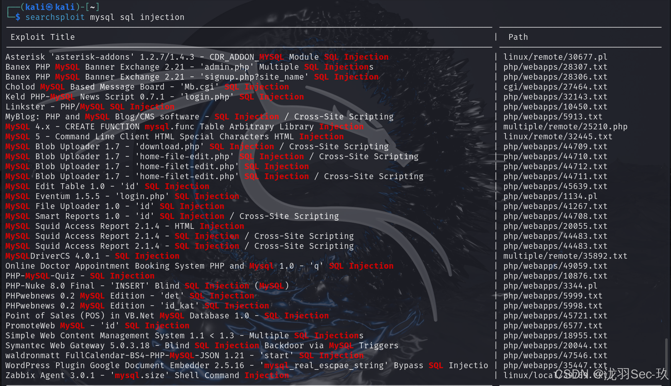The height and width of the screenshot is (386, 671).
Task: Click path php/webapps/1134.pl
Action: (550, 196)
